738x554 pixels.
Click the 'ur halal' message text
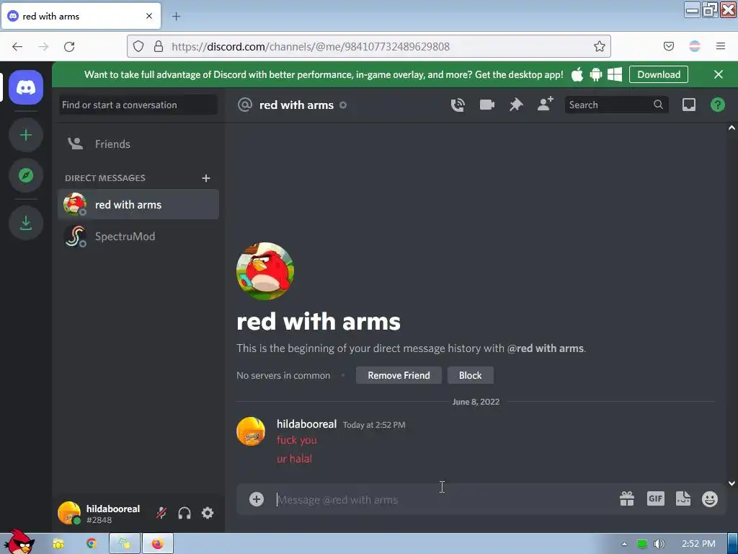(x=294, y=458)
